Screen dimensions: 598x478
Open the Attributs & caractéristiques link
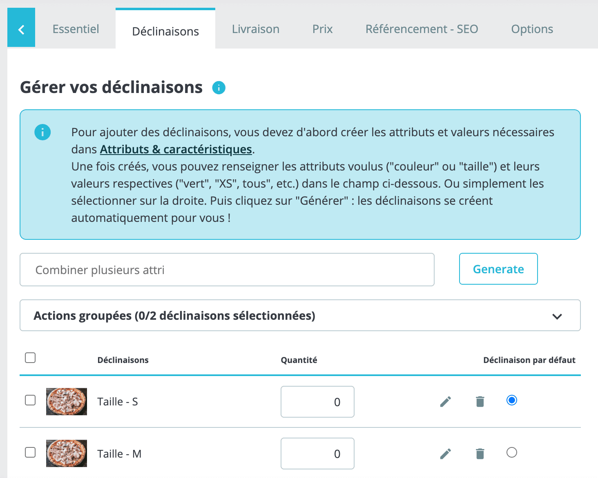pyautogui.click(x=176, y=149)
